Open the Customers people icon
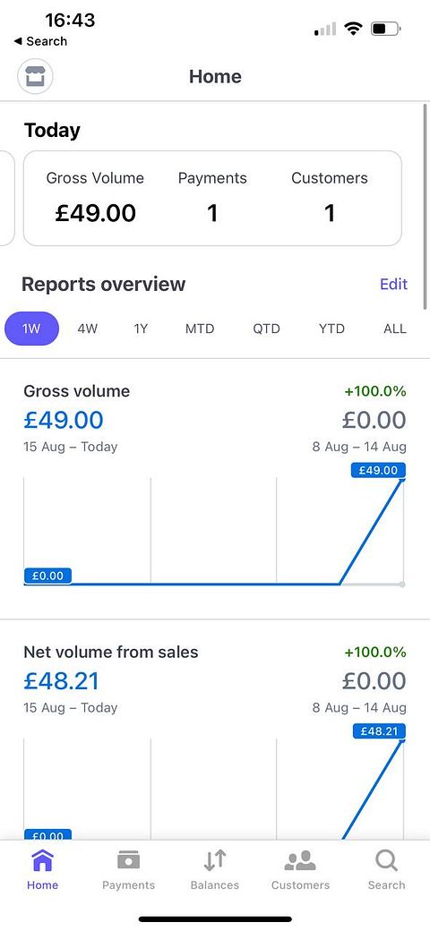Image resolution: width=430 pixels, height=931 pixels. 300,859
